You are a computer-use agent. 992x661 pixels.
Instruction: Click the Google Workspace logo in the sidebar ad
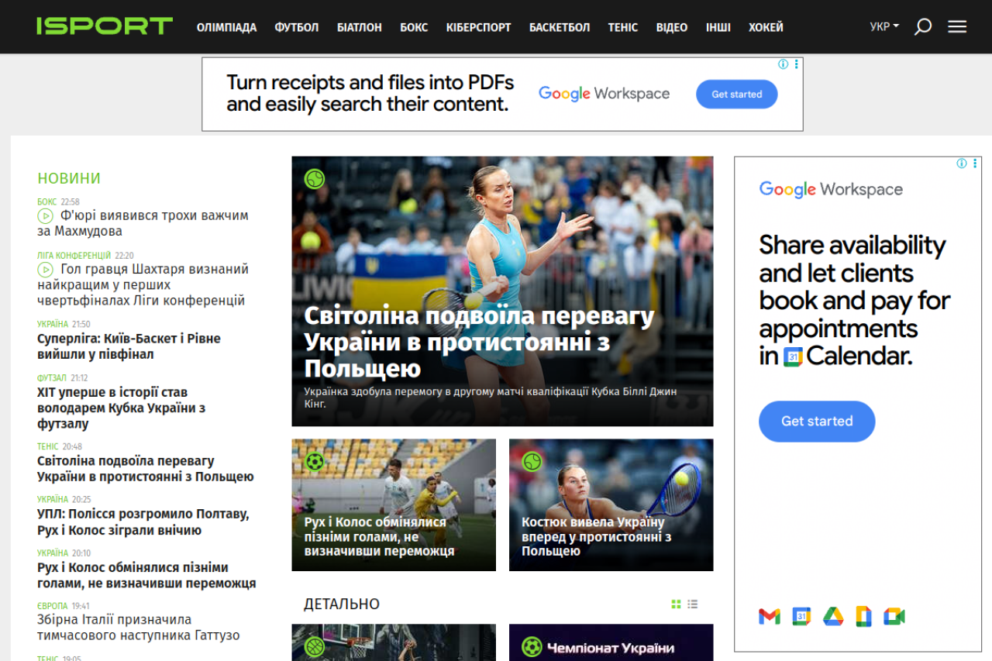click(831, 190)
